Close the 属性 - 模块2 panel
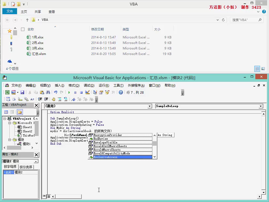 pos(36,155)
